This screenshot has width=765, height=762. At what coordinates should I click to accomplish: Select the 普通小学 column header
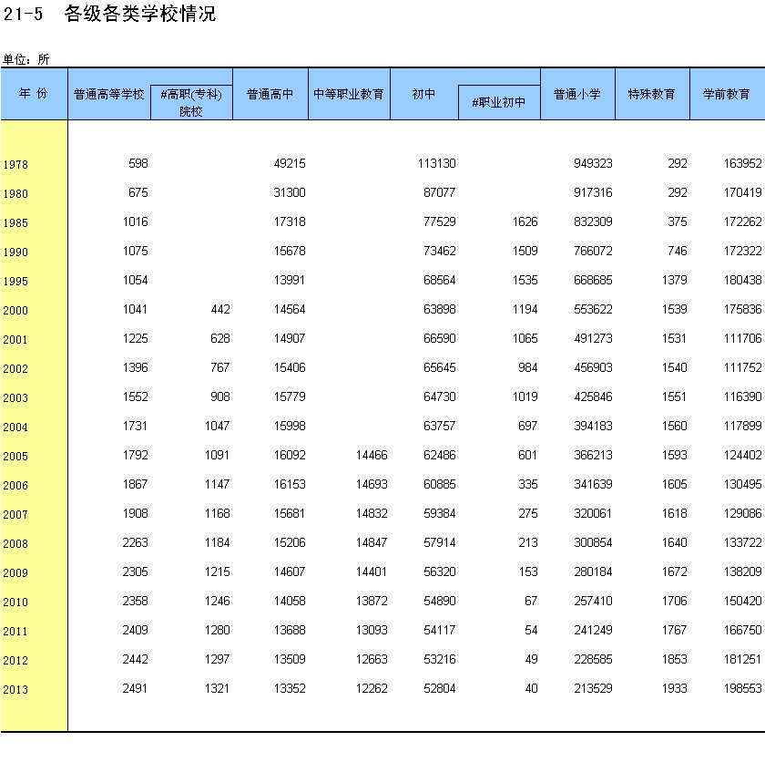pyautogui.click(x=577, y=94)
